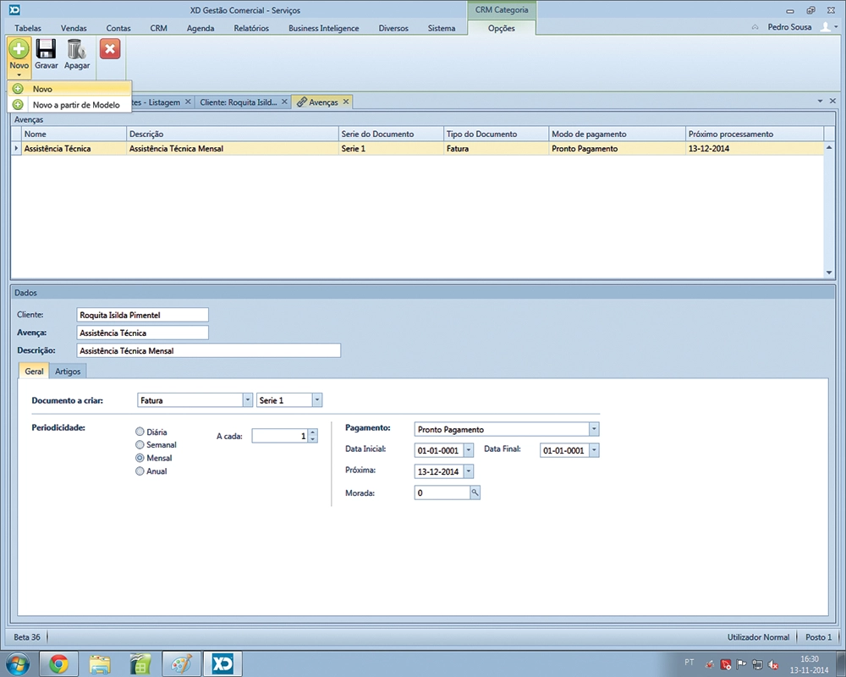Click the green Novo plus icon
846x677 pixels.
pyautogui.click(x=19, y=49)
